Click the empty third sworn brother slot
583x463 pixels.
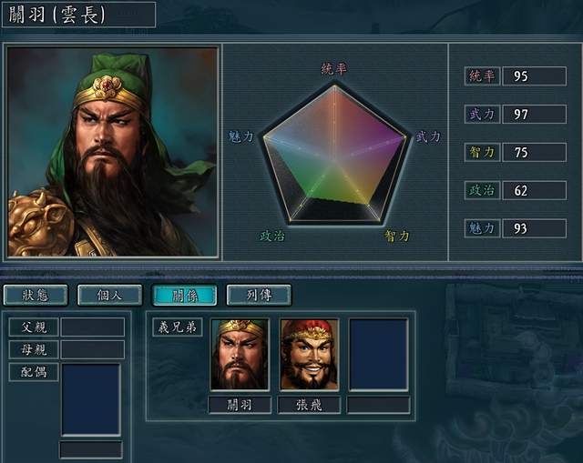pos(379,355)
